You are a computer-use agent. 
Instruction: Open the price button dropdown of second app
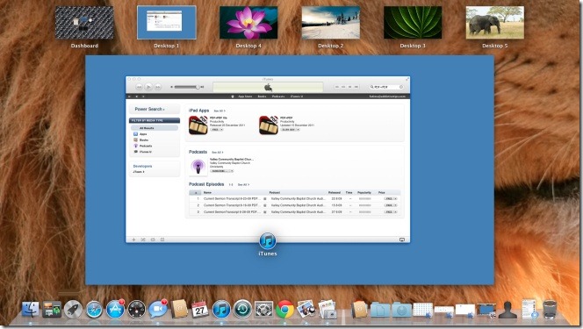pos(298,130)
